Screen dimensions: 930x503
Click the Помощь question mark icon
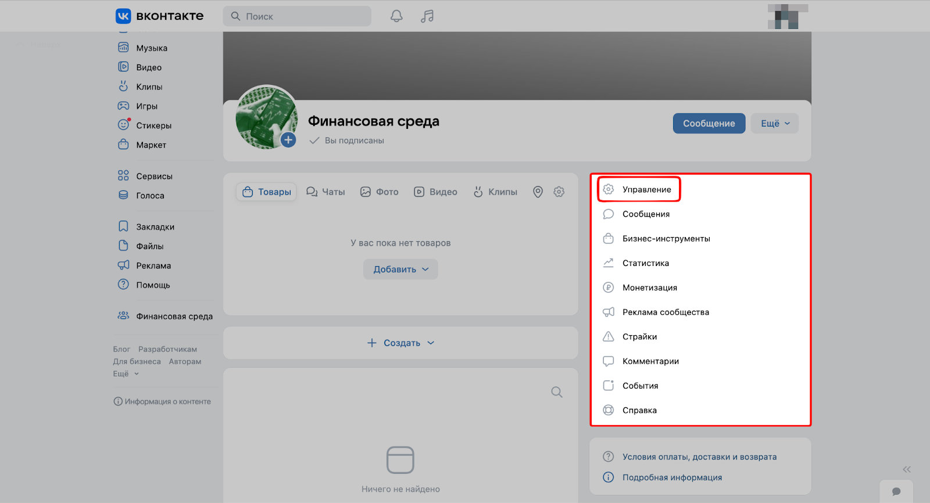pos(123,285)
